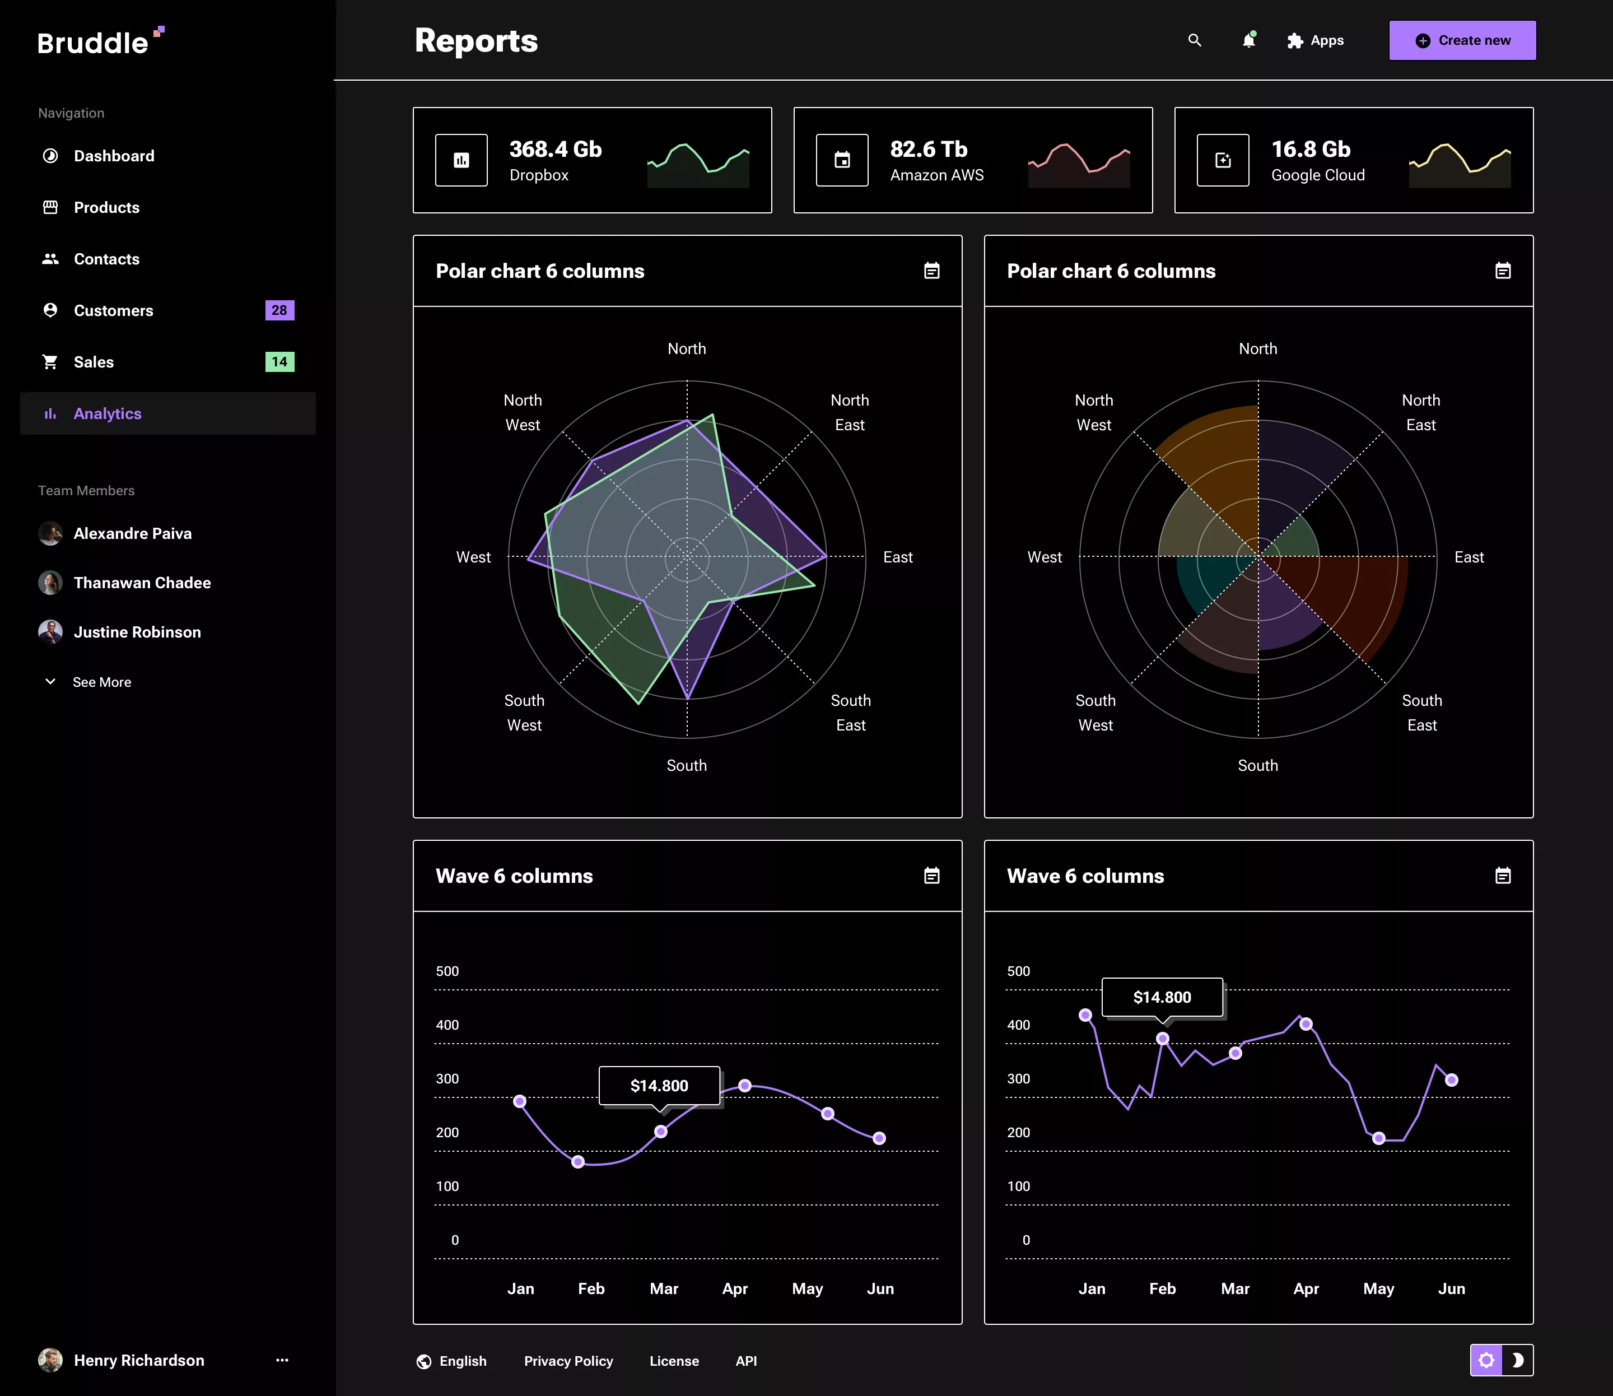Viewport: 1613px width, 1396px height.
Task: Toggle dark mode with the moon icon
Action: pyautogui.click(x=1518, y=1360)
